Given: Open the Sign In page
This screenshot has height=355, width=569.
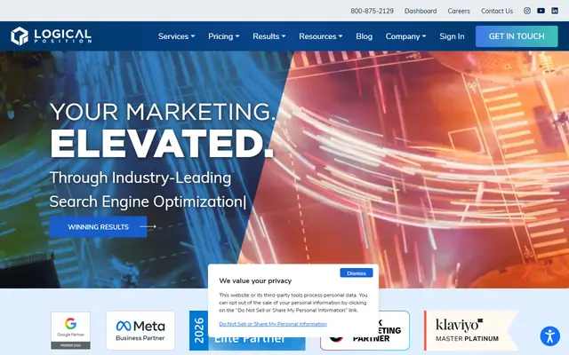Looking at the screenshot, I should click(x=452, y=36).
